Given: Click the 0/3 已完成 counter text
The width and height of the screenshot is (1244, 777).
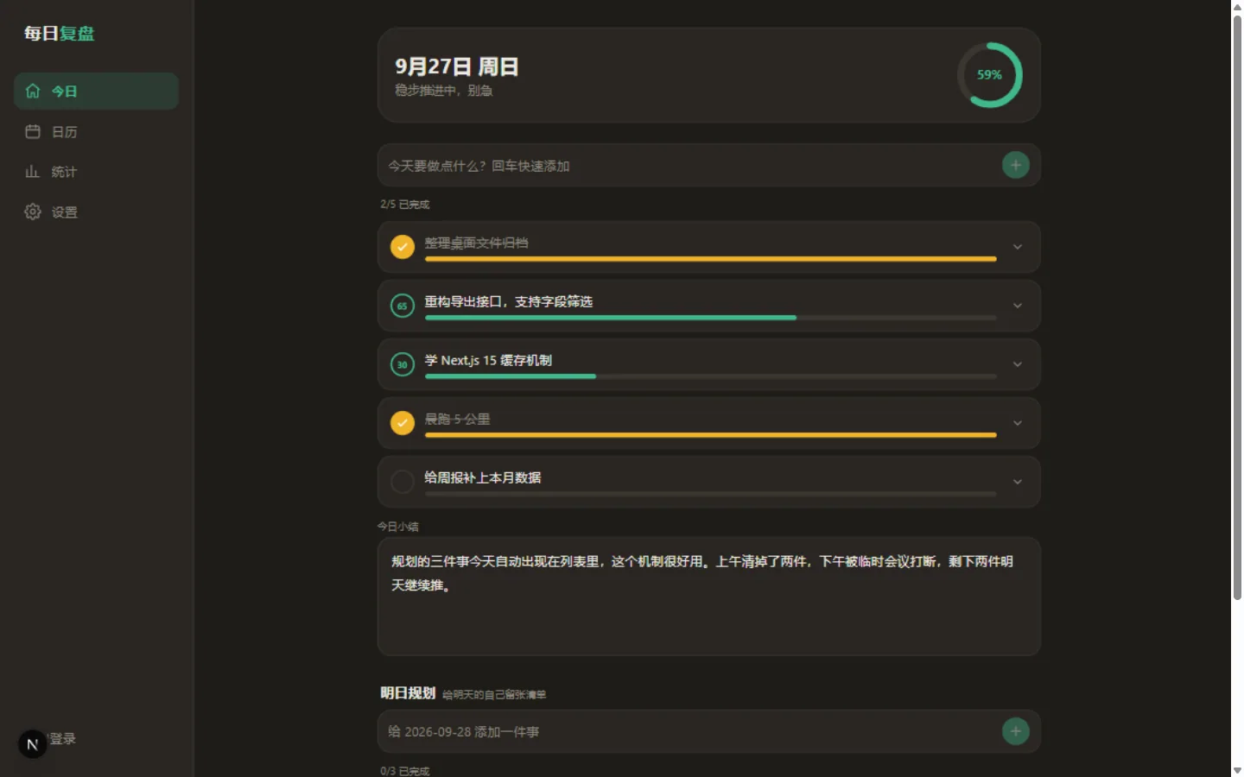Looking at the screenshot, I should 404,771.
